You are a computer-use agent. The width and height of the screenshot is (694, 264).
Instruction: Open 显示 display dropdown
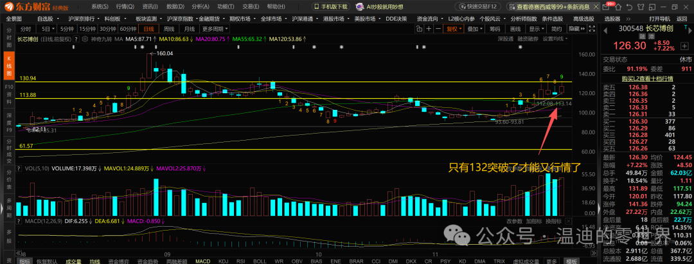click(x=536, y=29)
